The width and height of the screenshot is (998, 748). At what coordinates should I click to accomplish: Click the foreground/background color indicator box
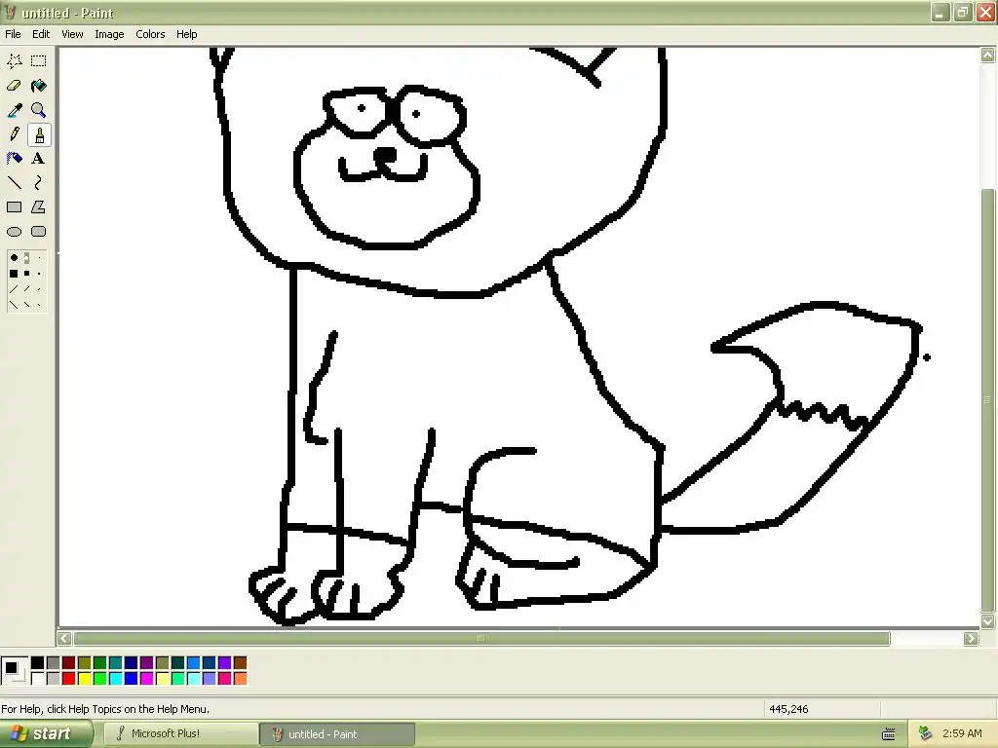tap(15, 671)
